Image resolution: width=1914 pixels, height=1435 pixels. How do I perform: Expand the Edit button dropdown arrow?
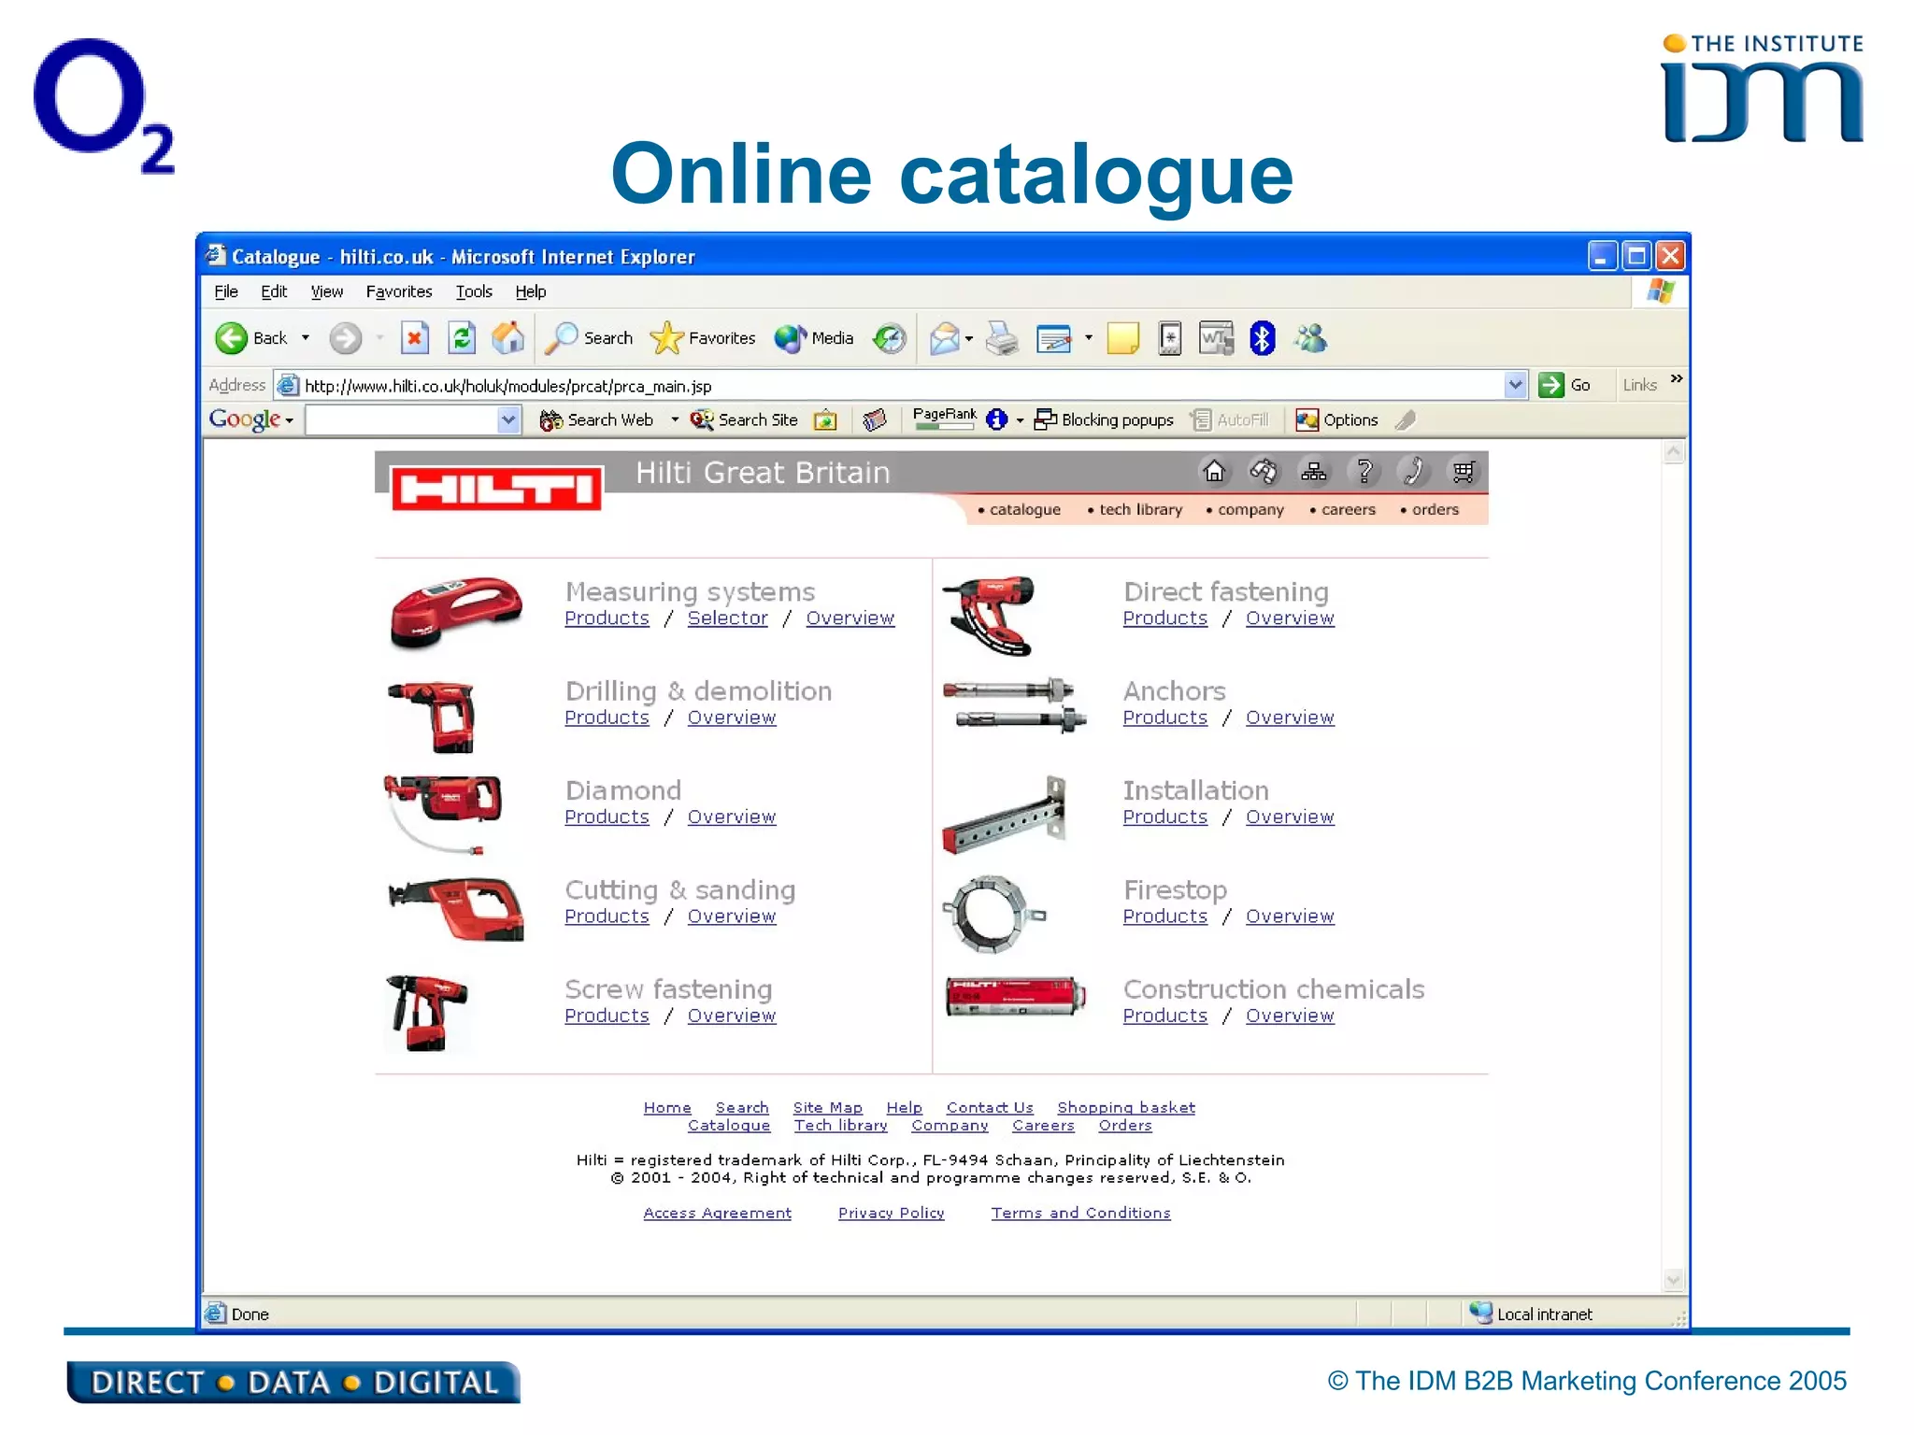point(1088,338)
